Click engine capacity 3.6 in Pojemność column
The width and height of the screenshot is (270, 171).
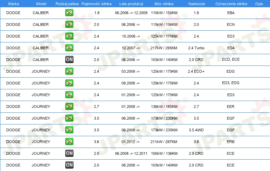tap(96, 142)
